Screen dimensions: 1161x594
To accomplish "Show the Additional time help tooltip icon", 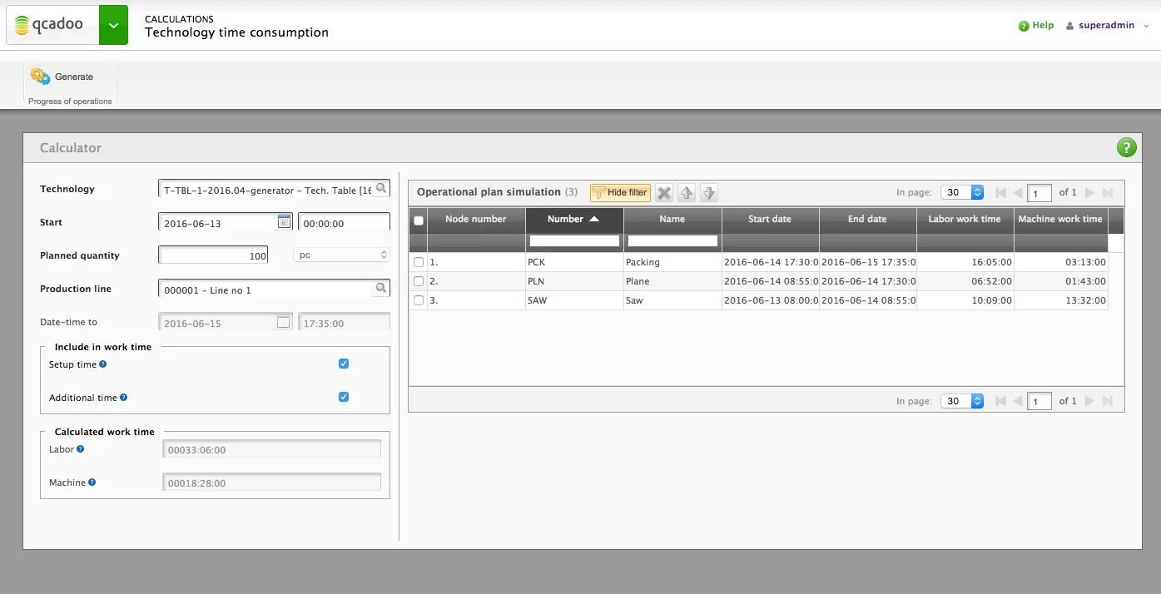I will point(123,398).
